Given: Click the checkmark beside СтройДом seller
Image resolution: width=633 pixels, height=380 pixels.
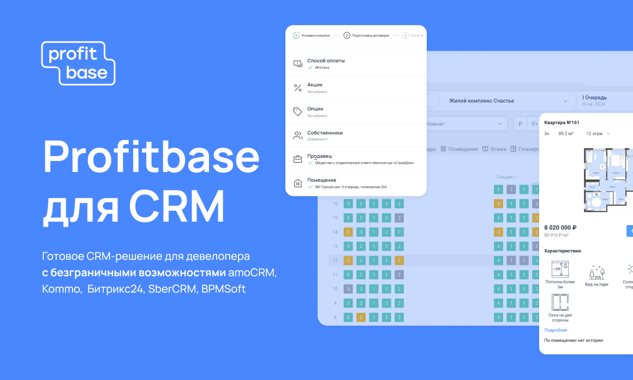Looking at the screenshot, I should [x=310, y=163].
